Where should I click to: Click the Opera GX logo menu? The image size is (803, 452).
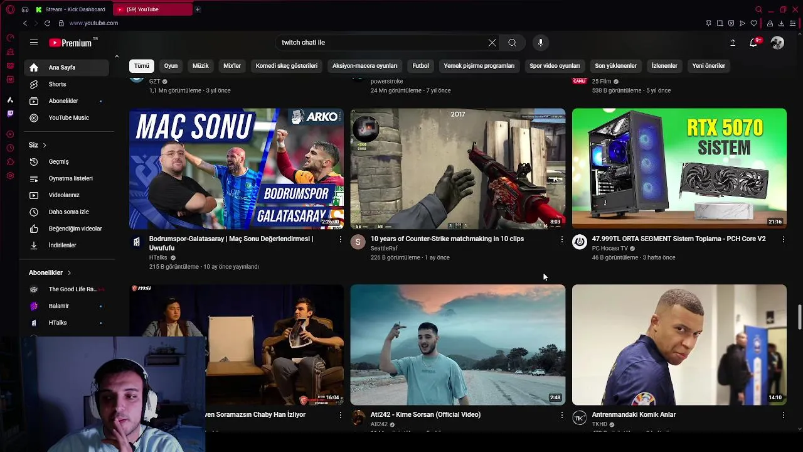10,9
